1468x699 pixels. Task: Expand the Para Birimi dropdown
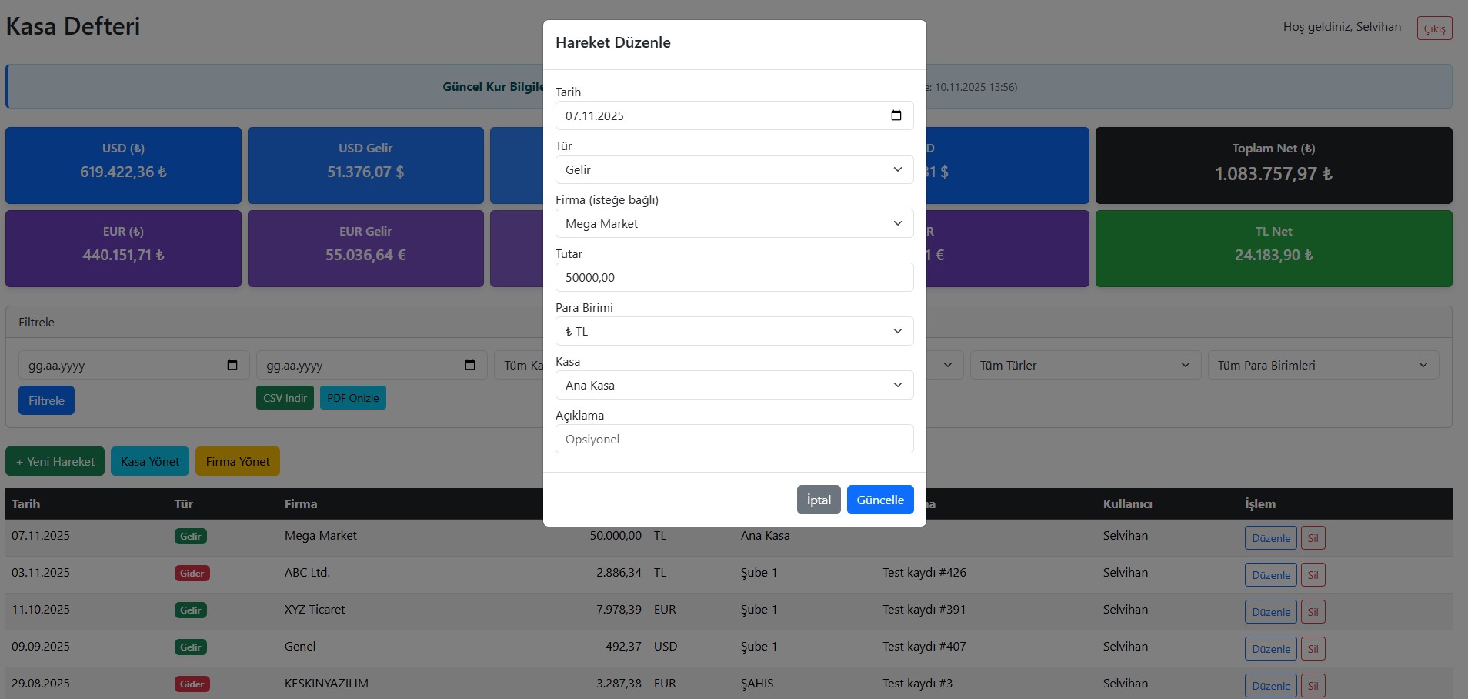(x=734, y=331)
